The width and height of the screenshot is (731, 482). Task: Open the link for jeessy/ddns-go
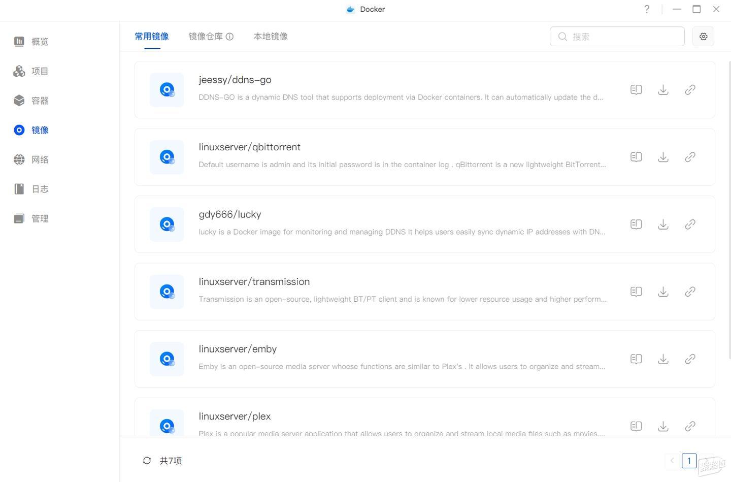click(690, 90)
